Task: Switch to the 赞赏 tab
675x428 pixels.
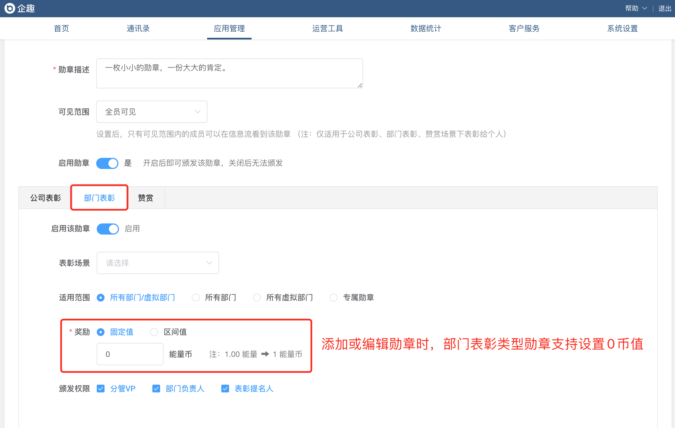Action: pyautogui.click(x=146, y=198)
